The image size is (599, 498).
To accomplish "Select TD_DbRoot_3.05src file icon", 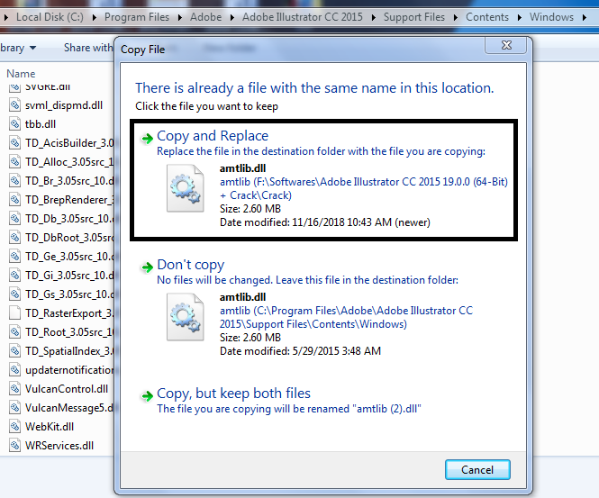I will (x=14, y=238).
